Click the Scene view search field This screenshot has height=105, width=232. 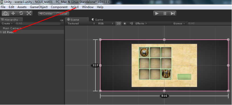click(x=209, y=23)
